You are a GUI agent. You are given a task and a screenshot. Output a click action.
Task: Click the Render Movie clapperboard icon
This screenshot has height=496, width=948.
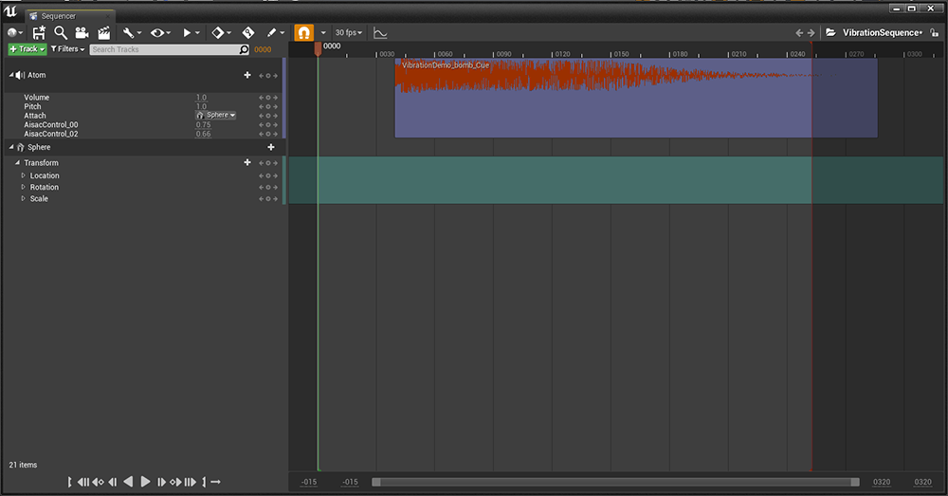(104, 32)
